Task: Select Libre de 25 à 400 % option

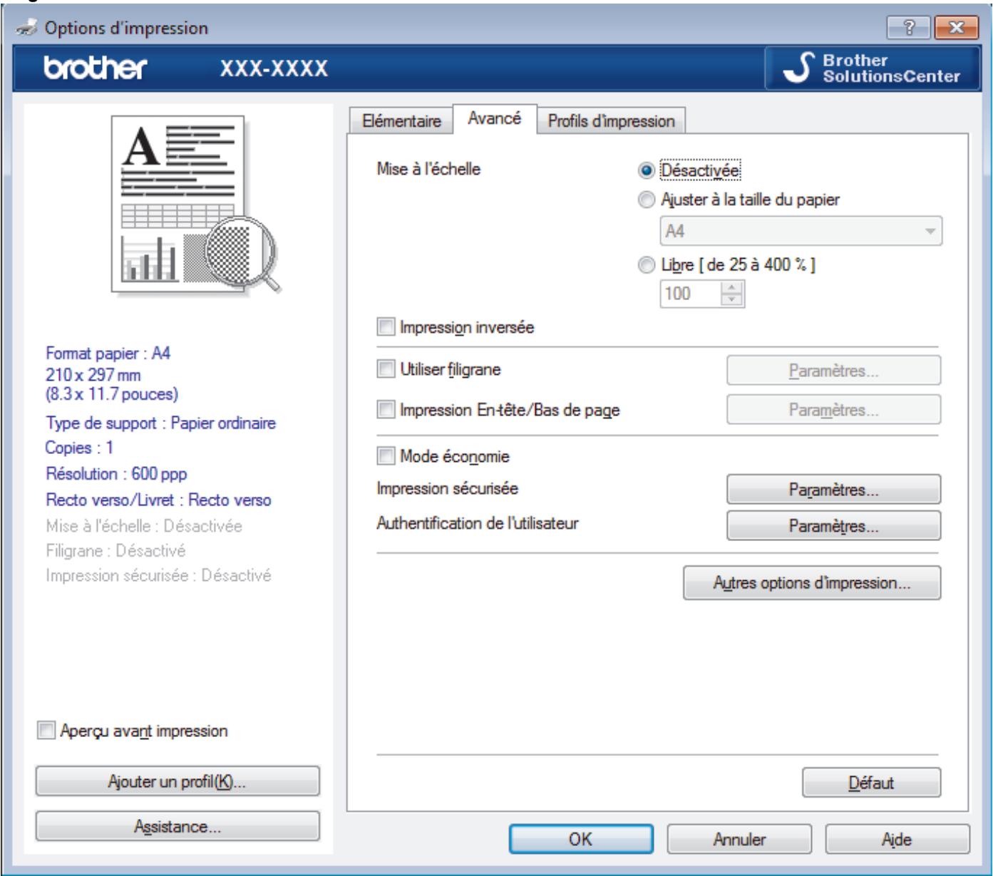Action: pyautogui.click(x=646, y=265)
